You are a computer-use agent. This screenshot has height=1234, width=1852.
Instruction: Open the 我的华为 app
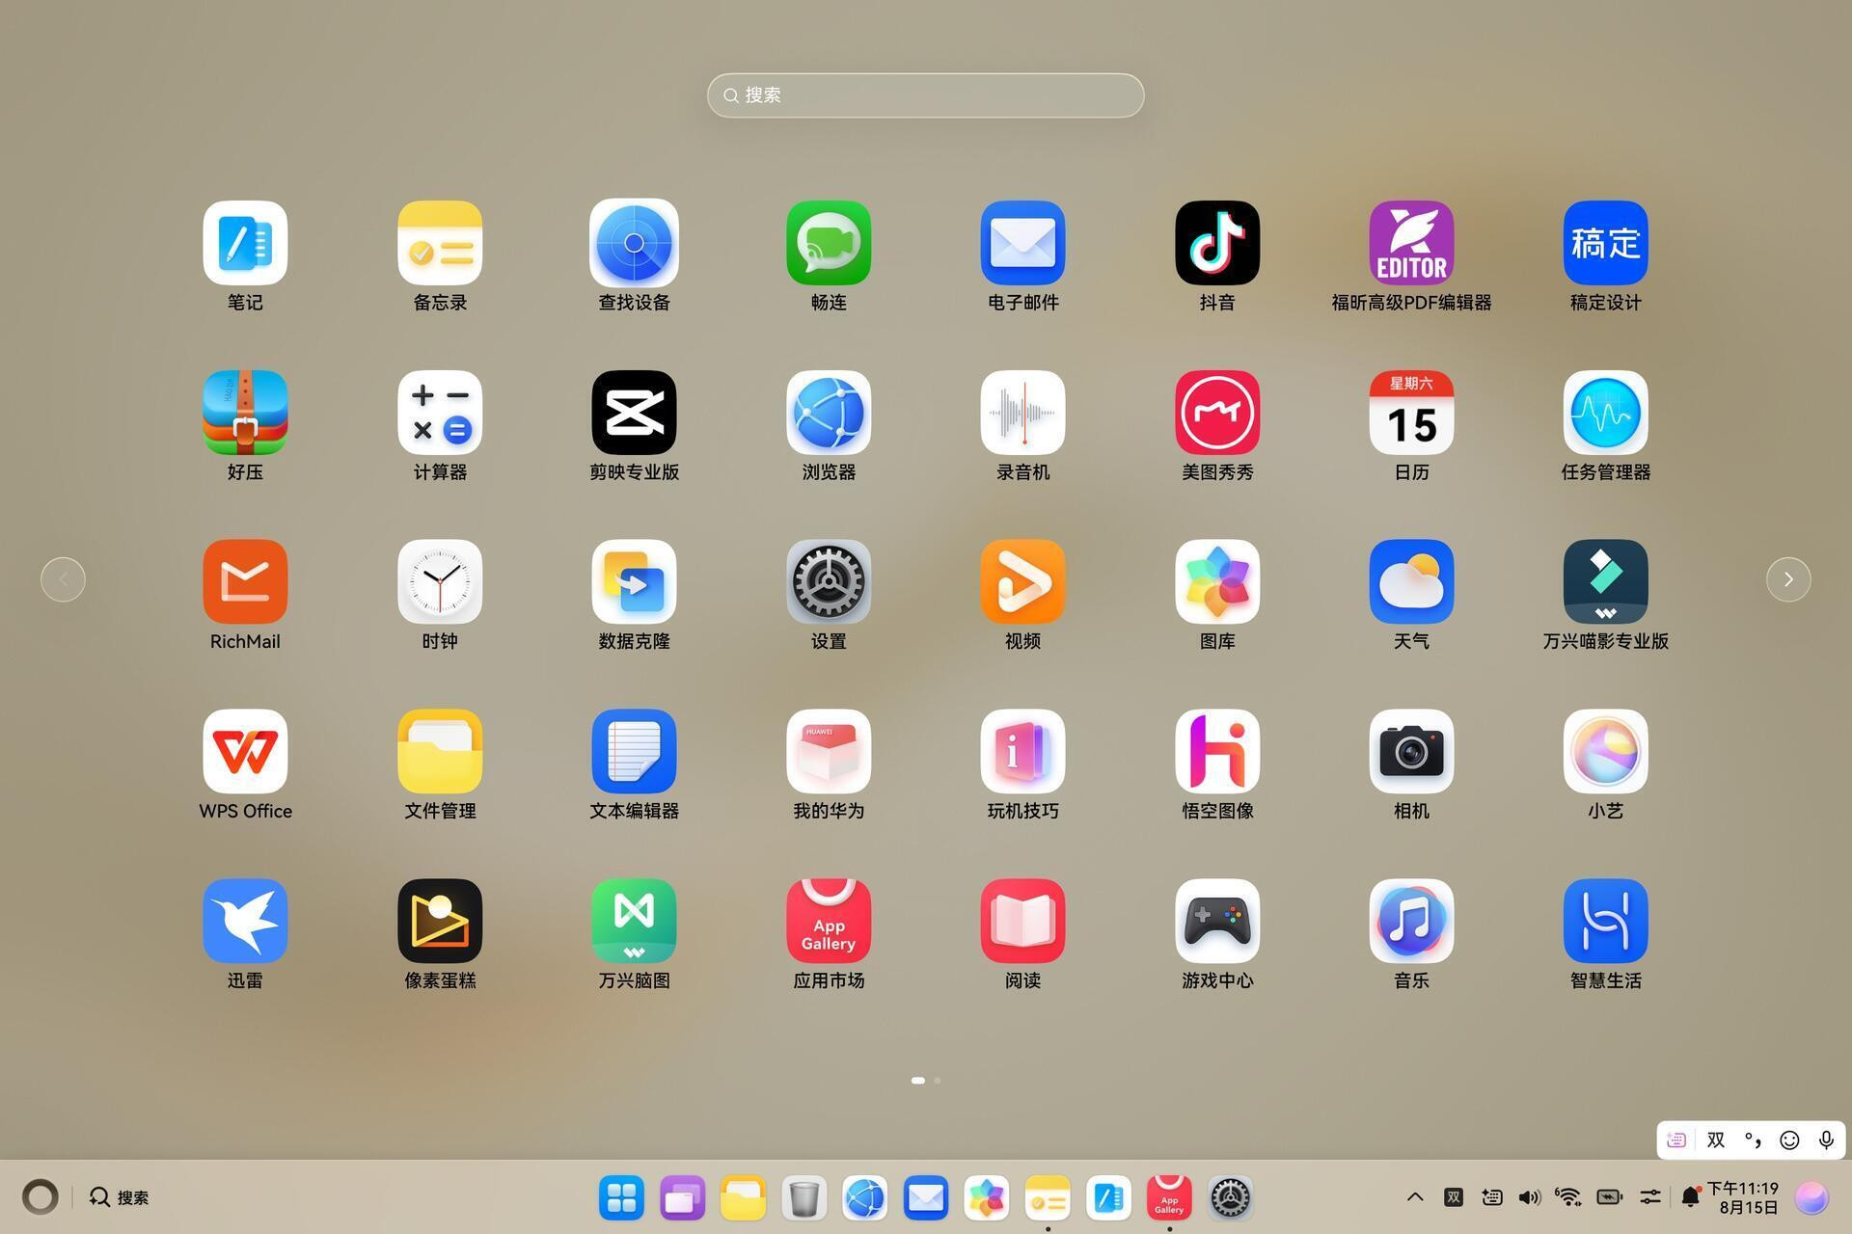(829, 751)
